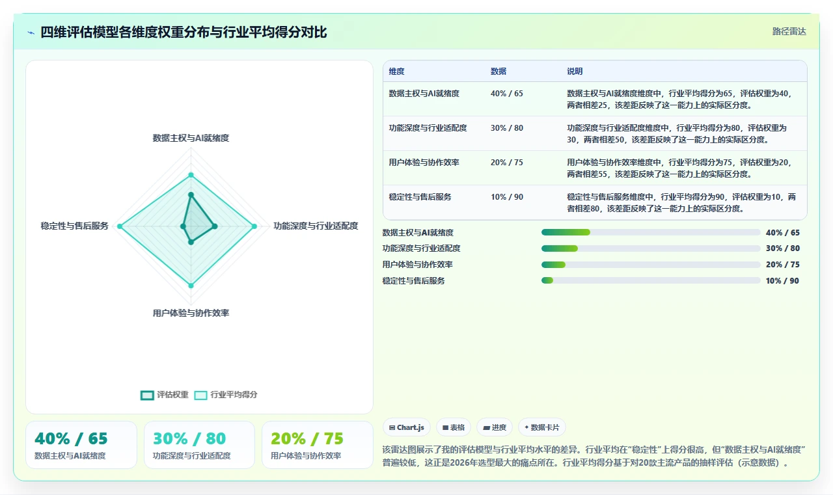The image size is (833, 495).
Task: Click the 评估权重 point on 功能深度 axis
Action: pos(215,226)
